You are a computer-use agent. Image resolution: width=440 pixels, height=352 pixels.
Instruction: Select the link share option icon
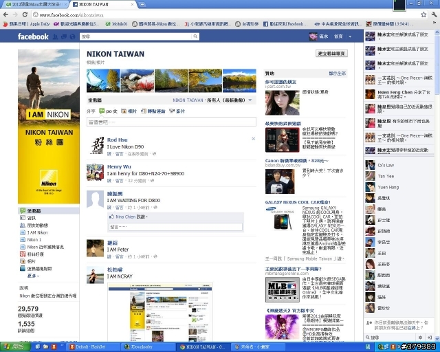tap(144, 111)
